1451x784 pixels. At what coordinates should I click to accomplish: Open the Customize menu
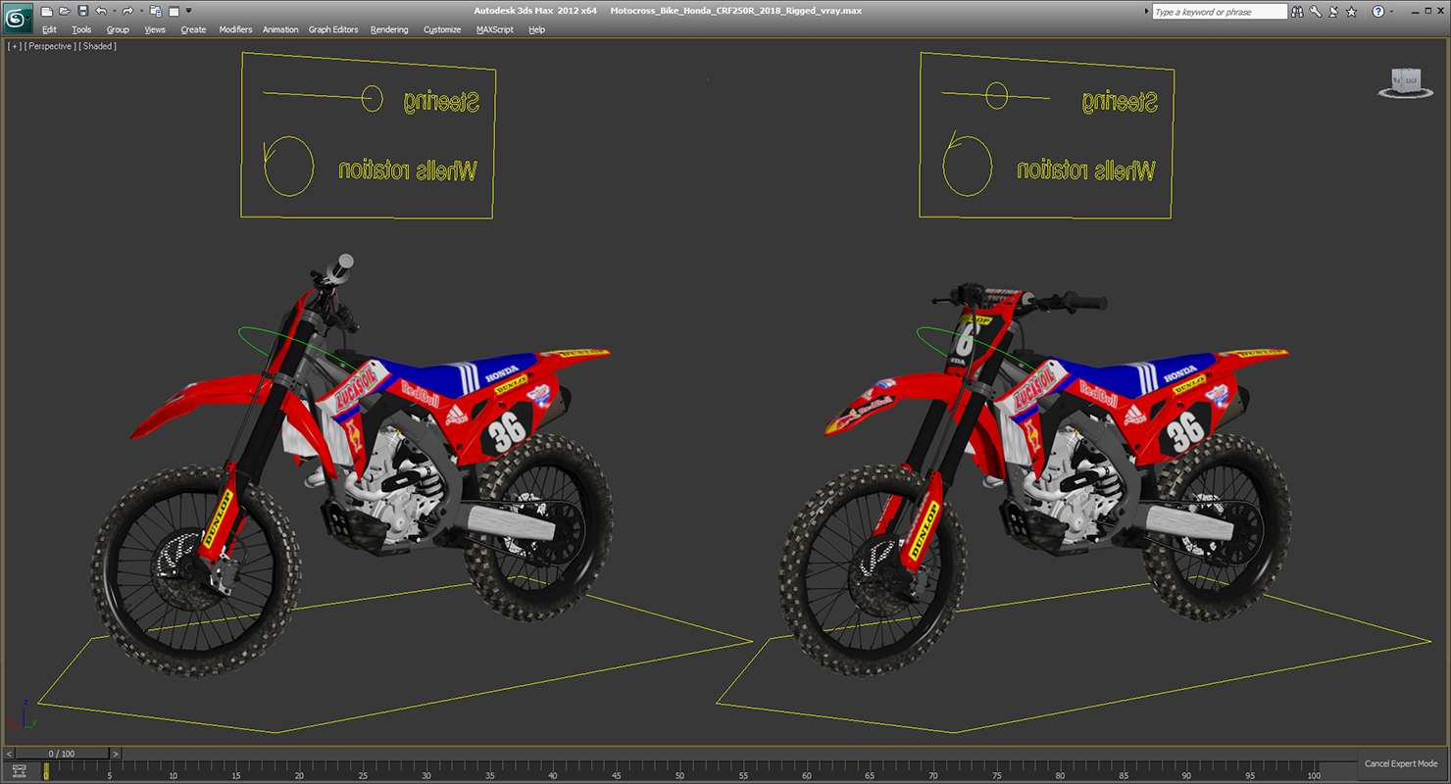coord(442,29)
